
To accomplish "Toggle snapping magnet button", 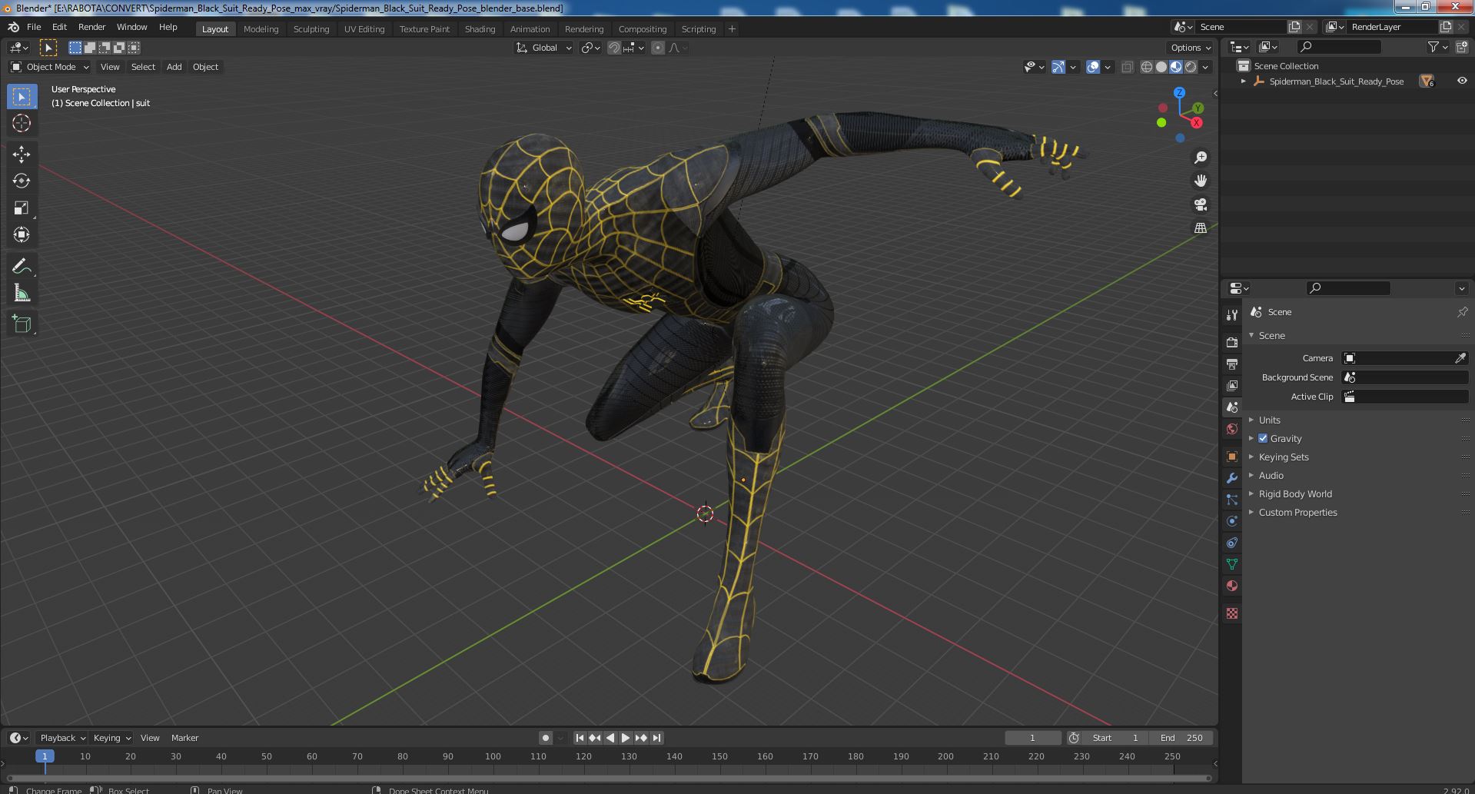I will [613, 48].
